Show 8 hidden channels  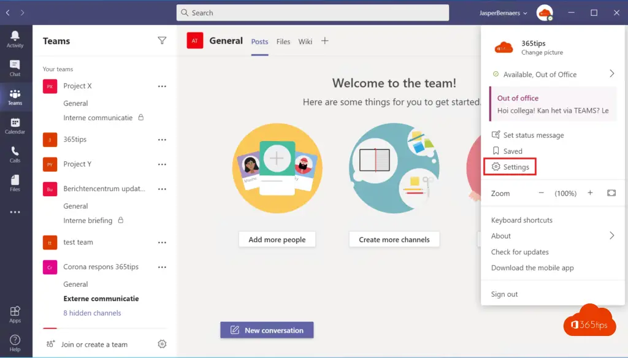92,313
